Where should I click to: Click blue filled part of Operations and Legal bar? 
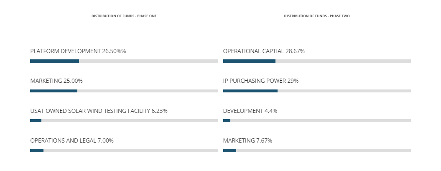click(x=37, y=151)
